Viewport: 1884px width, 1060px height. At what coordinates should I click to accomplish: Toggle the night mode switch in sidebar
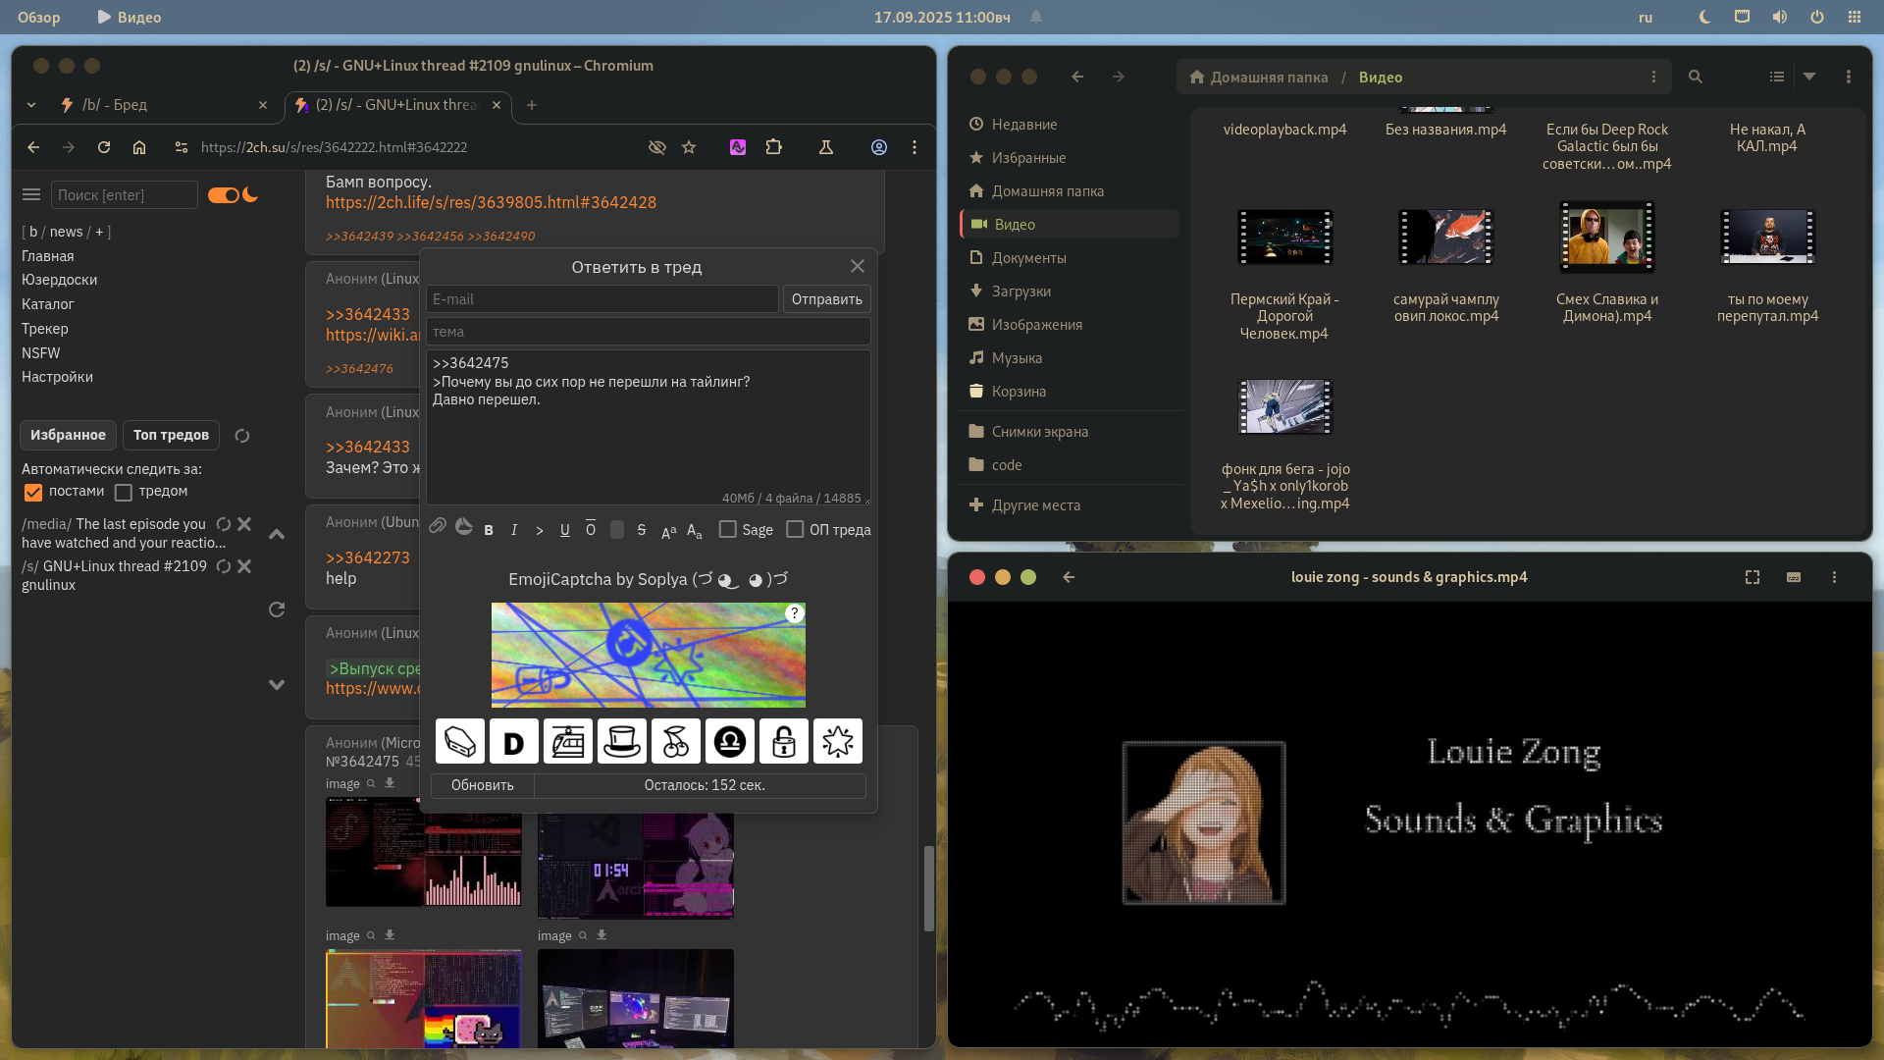[x=225, y=195]
